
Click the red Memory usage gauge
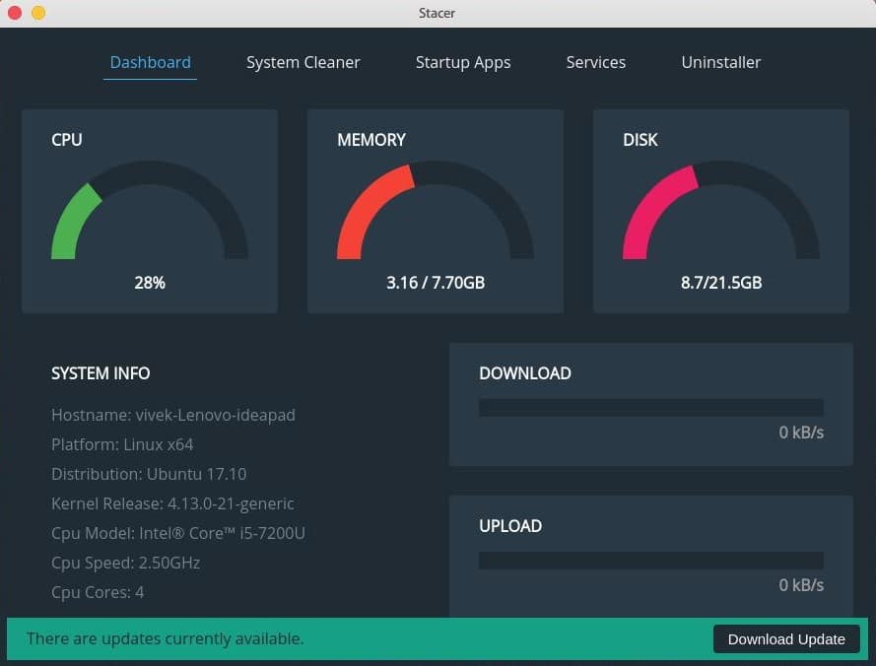[x=436, y=210]
